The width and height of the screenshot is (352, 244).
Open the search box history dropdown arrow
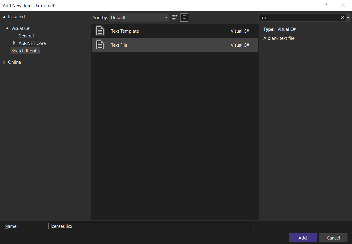(x=348, y=17)
